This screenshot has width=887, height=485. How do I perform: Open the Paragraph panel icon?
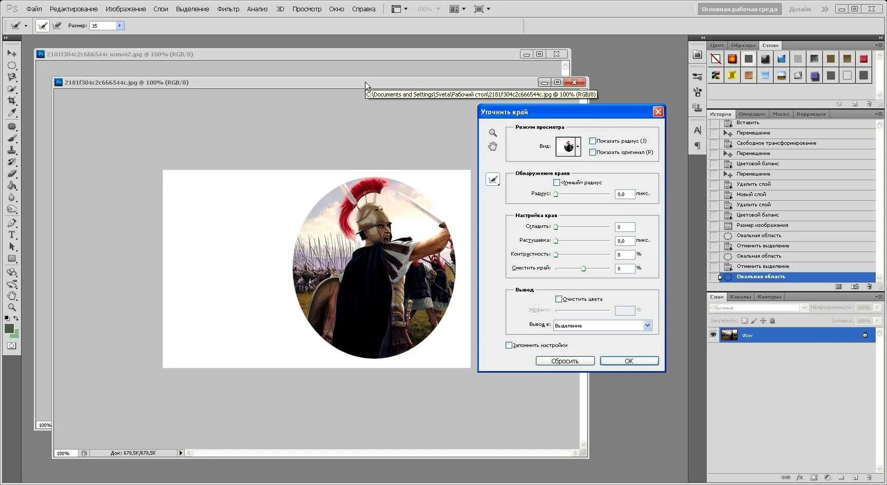pyautogui.click(x=697, y=146)
